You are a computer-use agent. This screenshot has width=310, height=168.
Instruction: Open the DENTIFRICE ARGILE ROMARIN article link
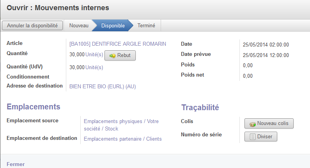pyautogui.click(x=118, y=44)
